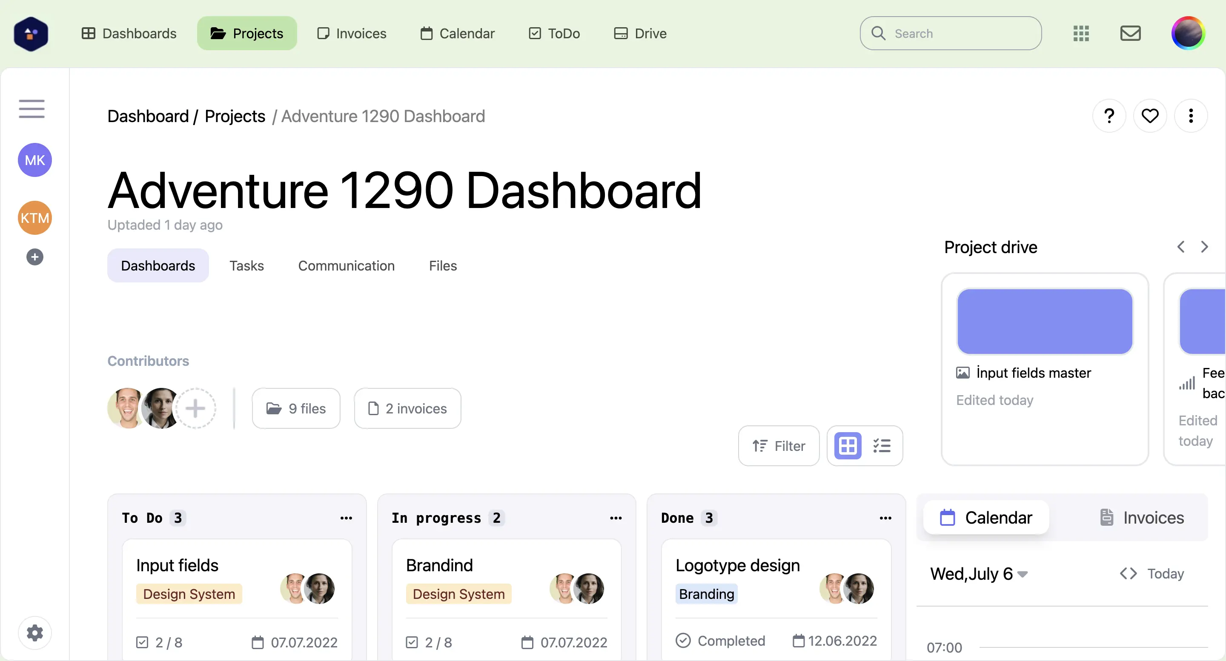Click the Projects breadcrumb link
Screen dimensions: 1226x661
(x=234, y=116)
